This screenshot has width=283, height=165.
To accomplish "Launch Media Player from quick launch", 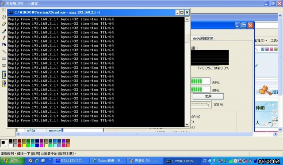I will tap(31, 161).
